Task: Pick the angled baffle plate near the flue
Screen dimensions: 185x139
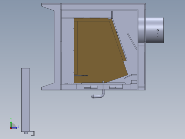Action: click(x=132, y=41)
